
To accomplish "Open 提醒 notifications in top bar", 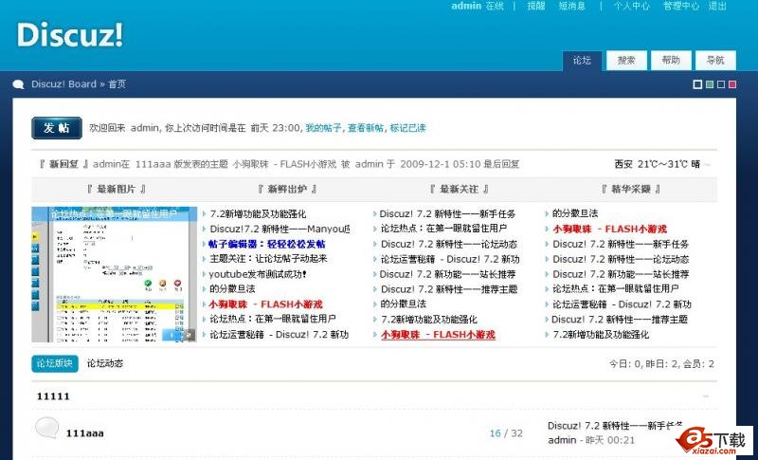I will coord(536,6).
